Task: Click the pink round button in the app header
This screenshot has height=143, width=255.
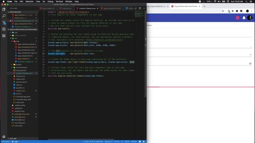Action: coord(237,17)
